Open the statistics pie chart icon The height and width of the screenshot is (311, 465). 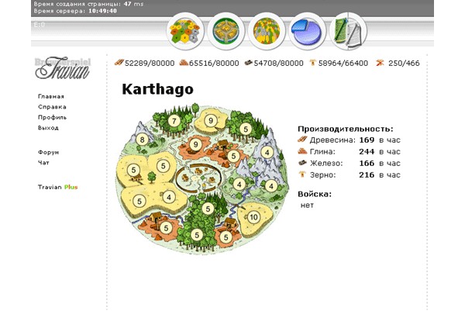pos(307,31)
